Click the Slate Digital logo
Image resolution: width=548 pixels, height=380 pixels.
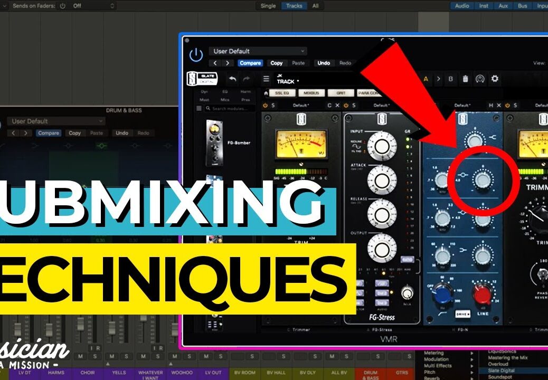[202, 79]
